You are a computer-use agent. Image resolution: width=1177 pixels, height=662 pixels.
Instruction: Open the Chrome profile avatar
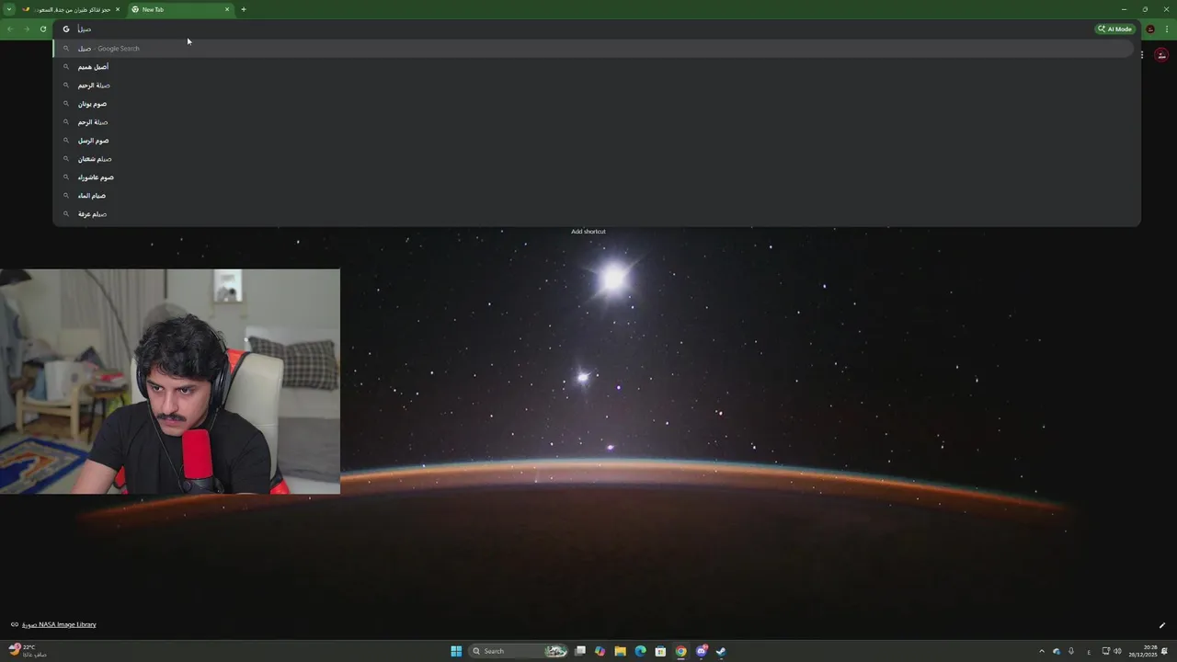1150,29
